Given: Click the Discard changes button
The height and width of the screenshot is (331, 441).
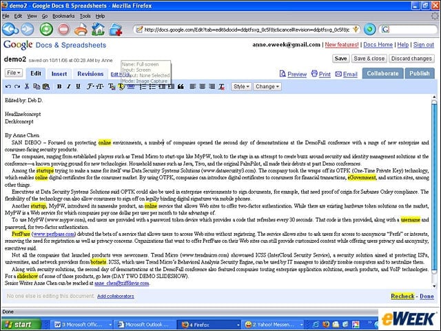Looking at the screenshot, I should (411, 59).
